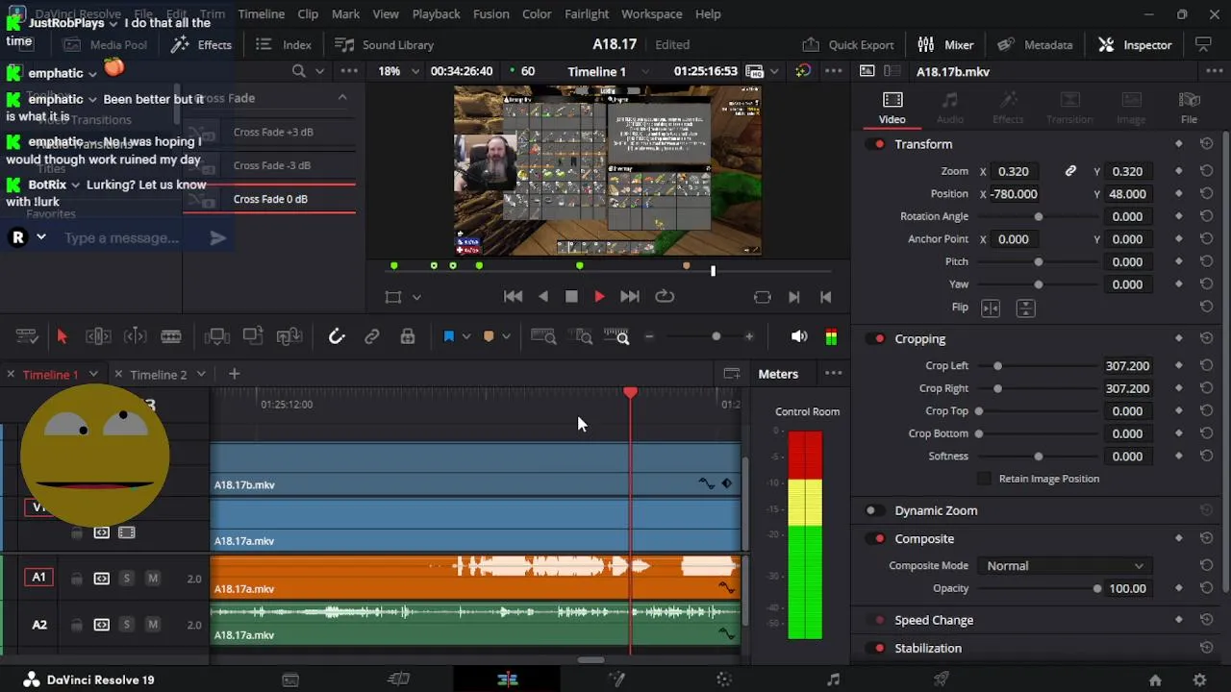
Task: Mute audio track A2
Action: [x=152, y=625]
